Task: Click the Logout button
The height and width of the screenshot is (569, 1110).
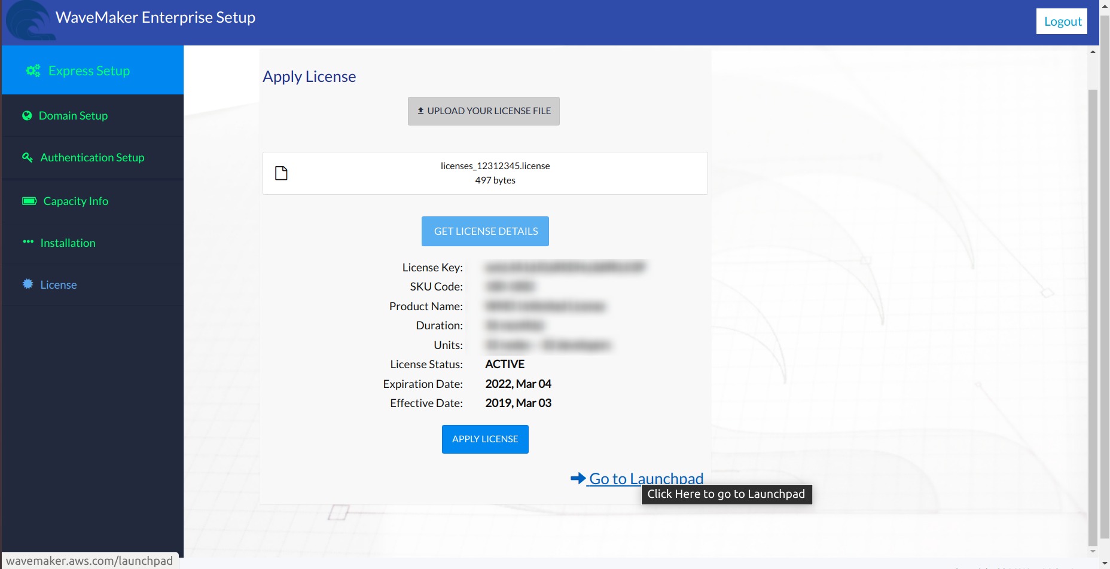Action: coord(1062,21)
